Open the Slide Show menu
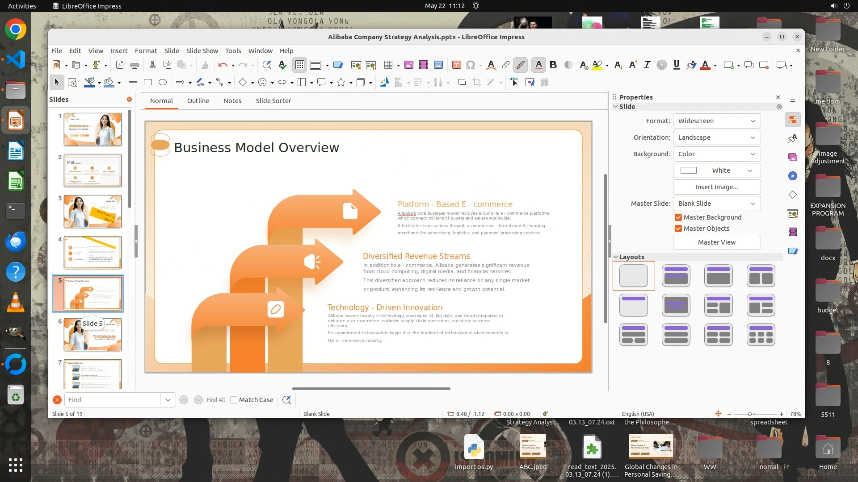 tap(202, 51)
